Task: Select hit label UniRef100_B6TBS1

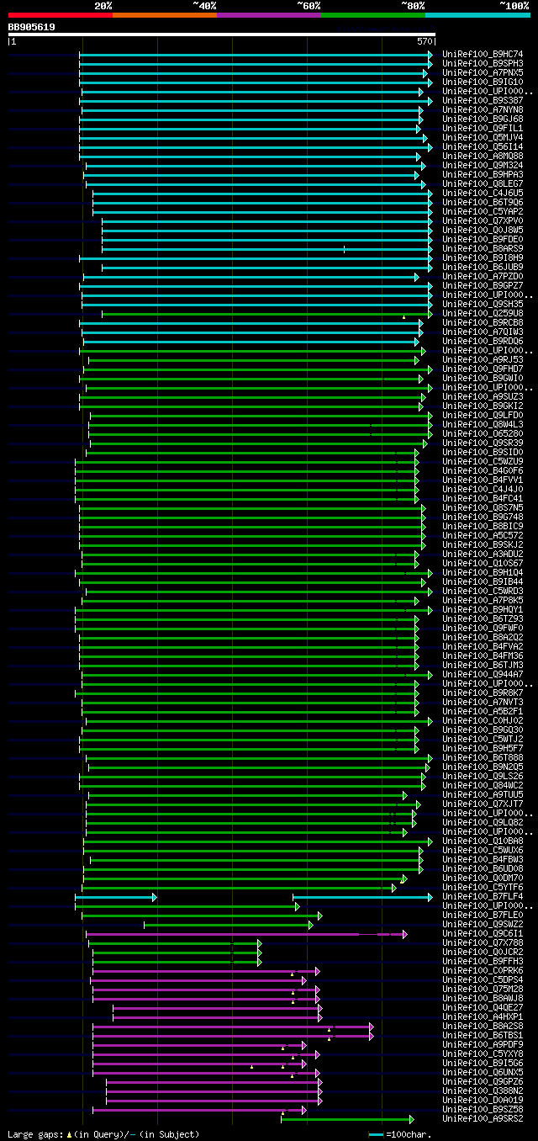Action: coord(483,1036)
